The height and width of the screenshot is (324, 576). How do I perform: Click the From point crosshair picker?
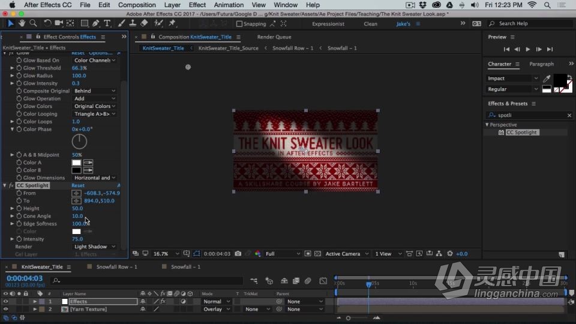76,193
